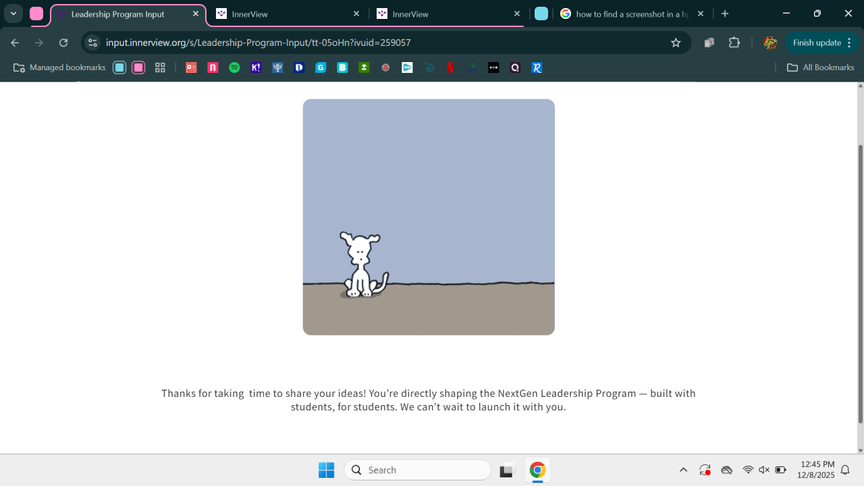Click the muted volume tray icon
The height and width of the screenshot is (486, 864).
click(764, 470)
